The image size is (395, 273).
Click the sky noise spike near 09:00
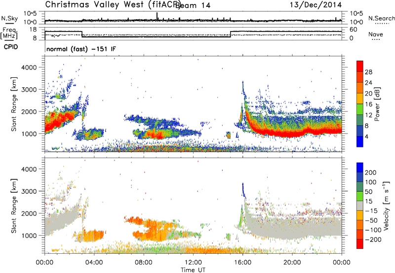pos(157,16)
